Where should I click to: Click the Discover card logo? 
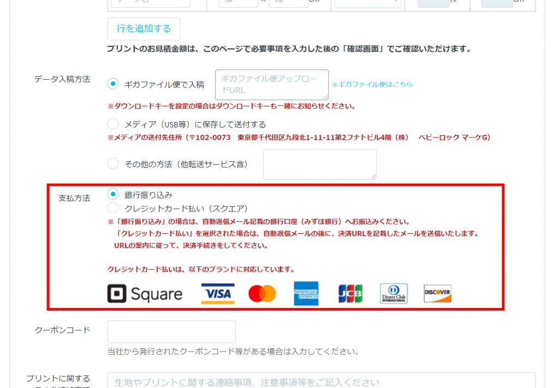[437, 294]
